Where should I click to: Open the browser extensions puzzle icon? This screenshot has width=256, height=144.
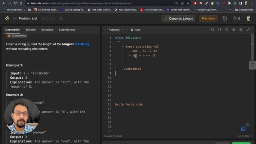click(229, 3)
